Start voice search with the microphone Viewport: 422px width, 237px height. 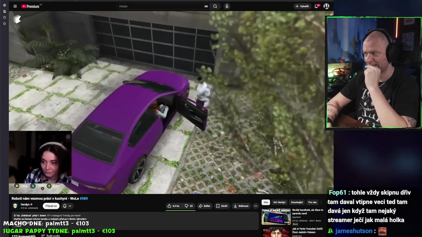click(227, 6)
